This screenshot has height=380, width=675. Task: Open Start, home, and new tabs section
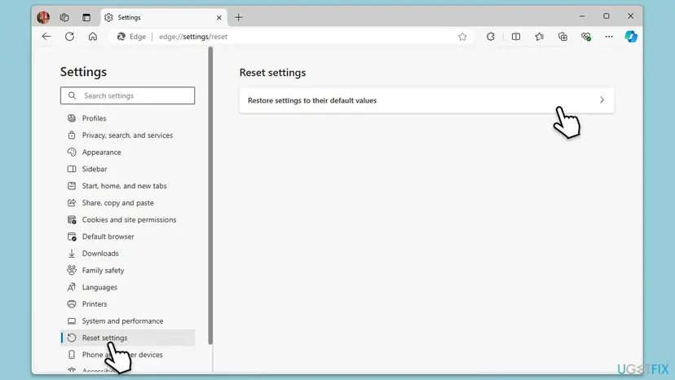click(x=127, y=186)
